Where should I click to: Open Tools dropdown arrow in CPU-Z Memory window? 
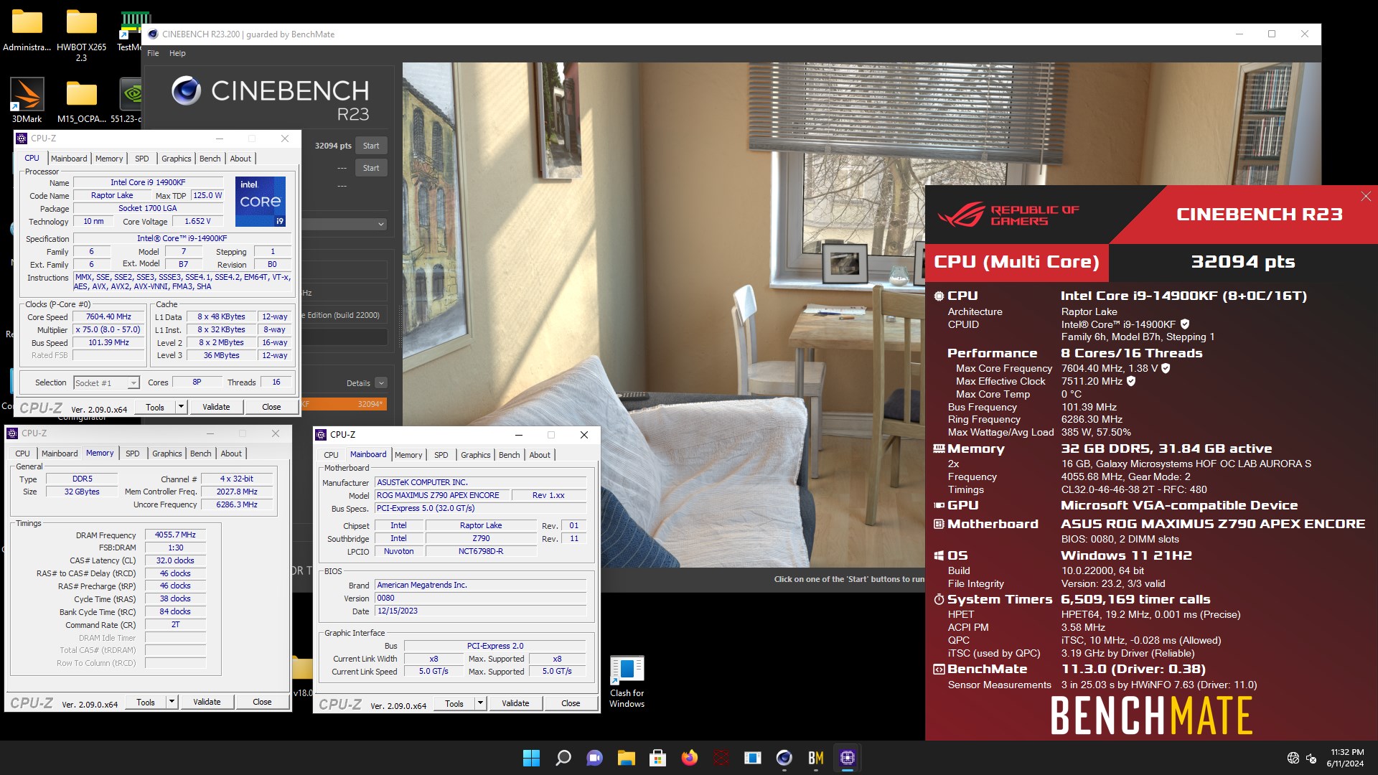[x=172, y=702]
